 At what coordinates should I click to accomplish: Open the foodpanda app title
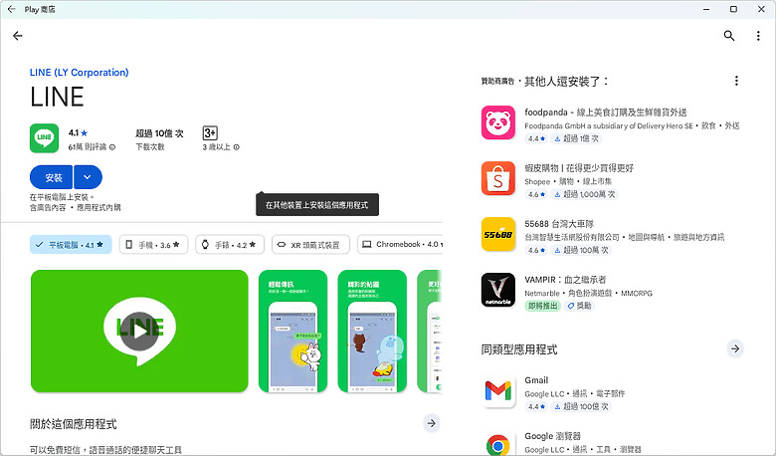tap(606, 113)
